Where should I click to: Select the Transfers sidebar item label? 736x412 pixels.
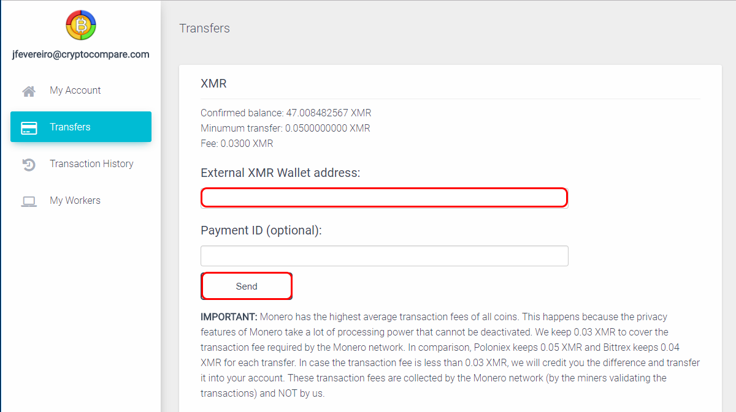point(70,127)
